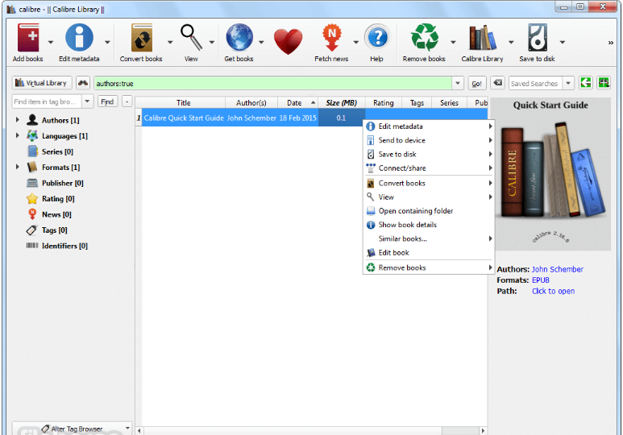Screen dimensions: 623x435
Task: Open the Remove books toolbar dropdown arrow
Action: coord(453,42)
